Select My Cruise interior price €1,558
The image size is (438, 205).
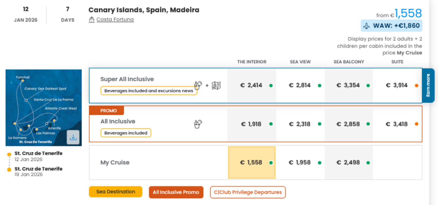click(251, 162)
